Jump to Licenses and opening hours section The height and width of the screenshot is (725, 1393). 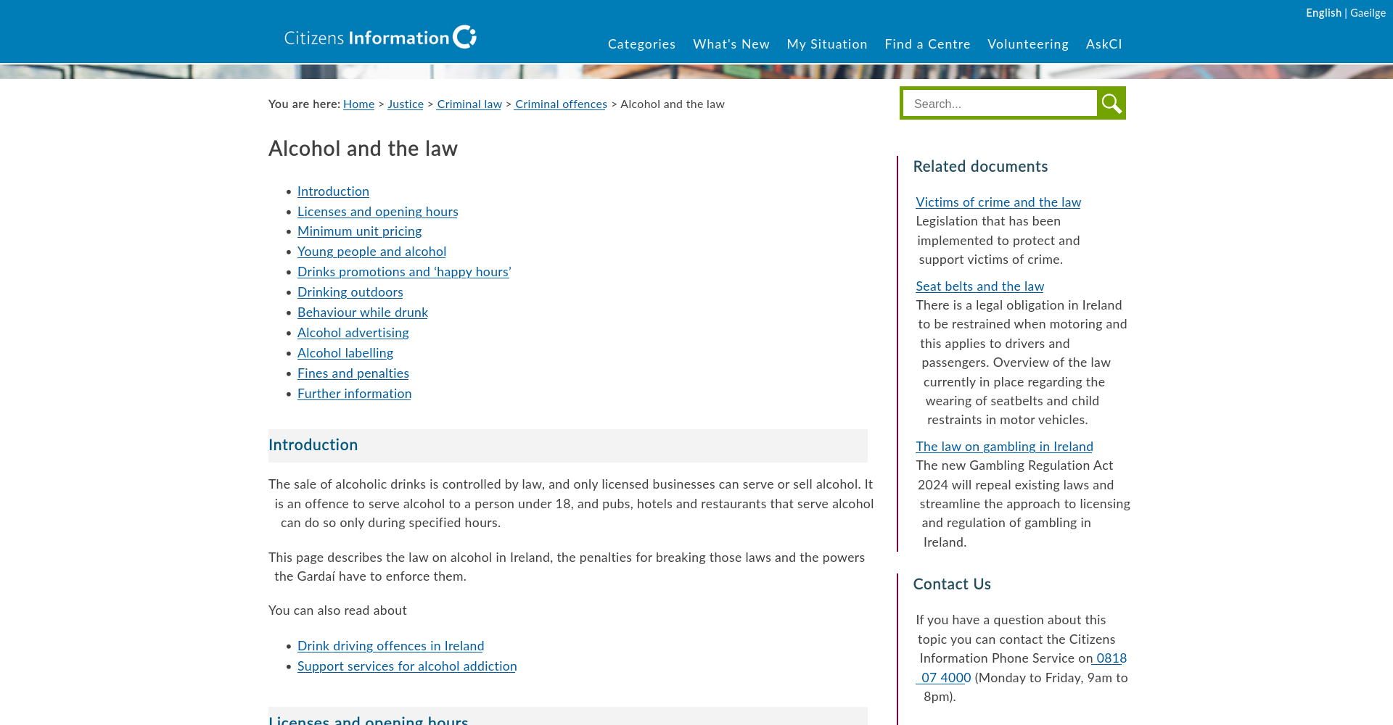pyautogui.click(x=377, y=212)
